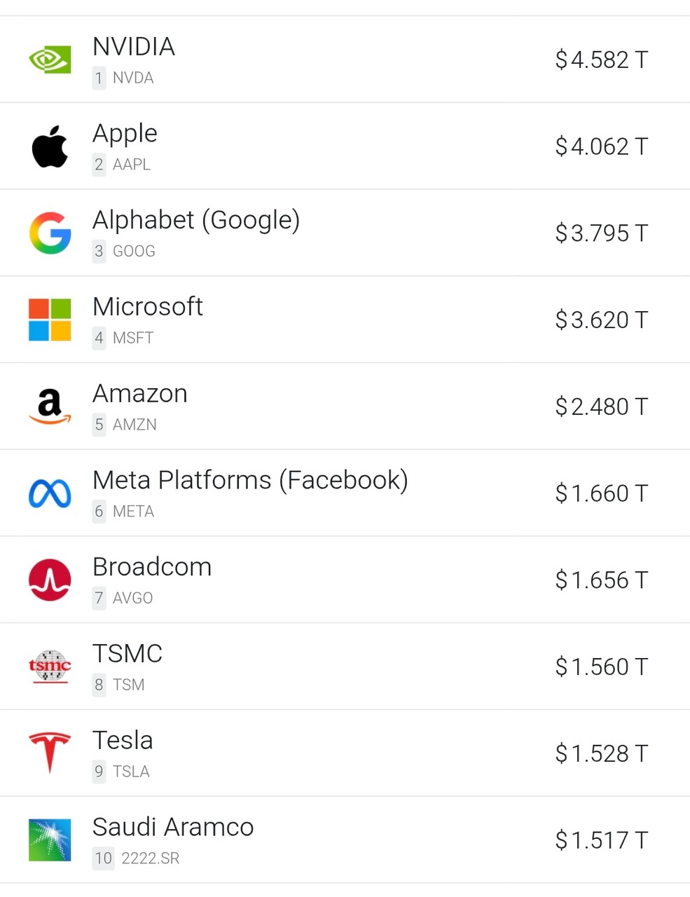The height and width of the screenshot is (897, 690).
Task: Tap the TSM ticker label
Action: pos(129,685)
